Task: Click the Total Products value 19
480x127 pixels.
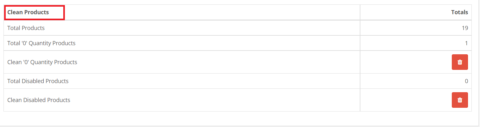Action: click(x=464, y=28)
